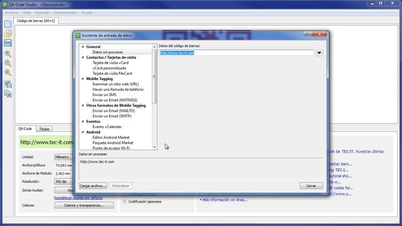Click the dialog help question-mark button
This screenshot has width=402, height=226.
(x=307, y=33)
